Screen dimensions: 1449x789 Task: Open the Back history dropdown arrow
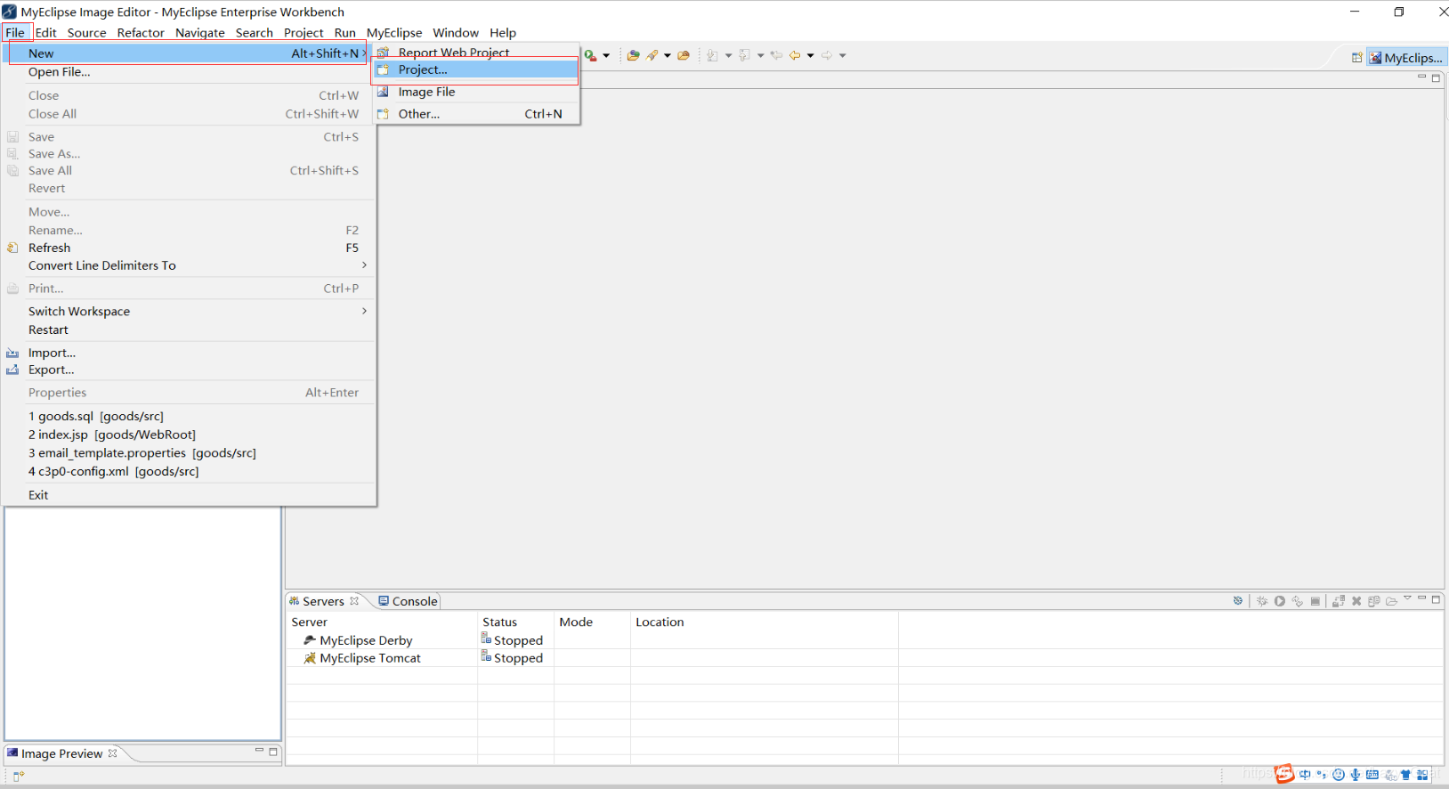(x=810, y=55)
